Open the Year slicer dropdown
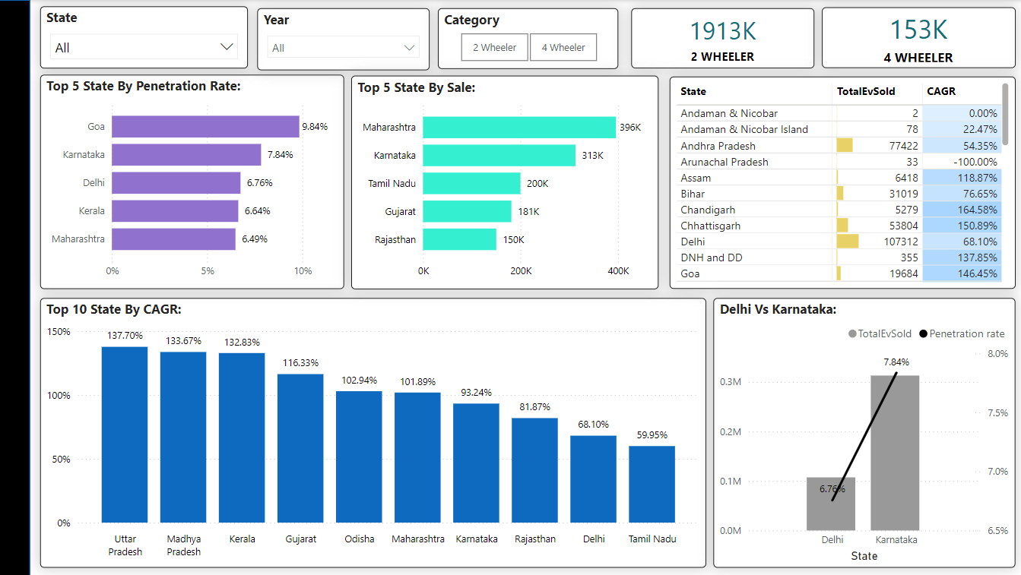 pyautogui.click(x=343, y=48)
